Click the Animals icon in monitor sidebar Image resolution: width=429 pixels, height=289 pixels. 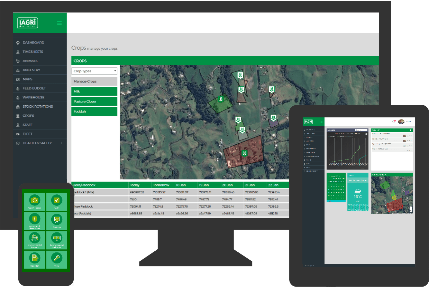click(18, 61)
